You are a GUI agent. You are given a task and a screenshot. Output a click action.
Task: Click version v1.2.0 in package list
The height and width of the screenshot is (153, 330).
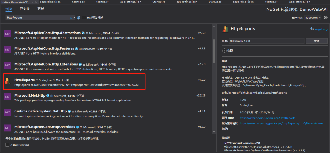point(202,80)
